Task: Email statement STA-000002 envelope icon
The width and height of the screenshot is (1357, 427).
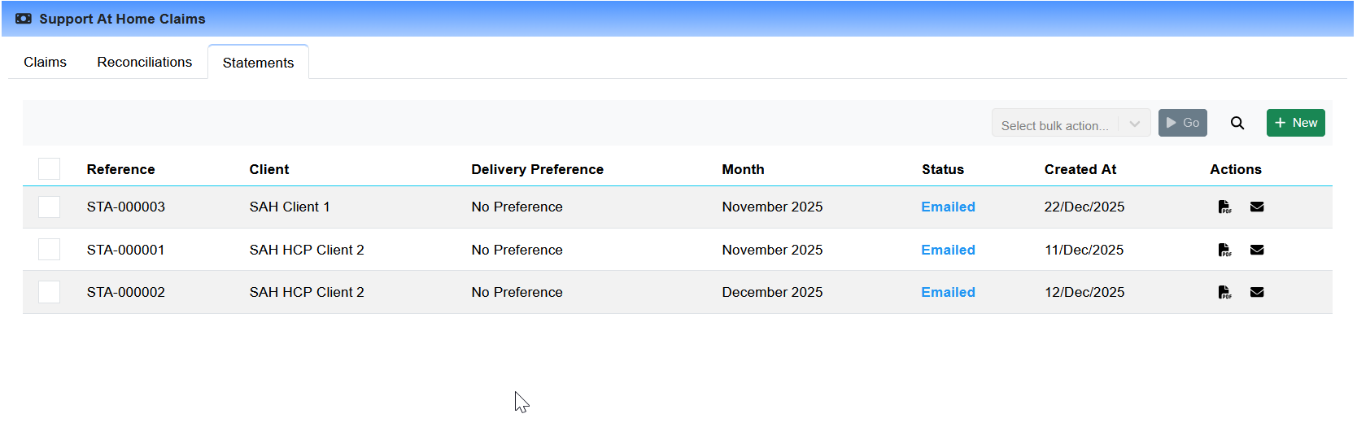Action: click(x=1257, y=292)
